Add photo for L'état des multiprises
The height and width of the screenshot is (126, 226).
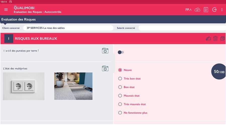[x=105, y=69]
